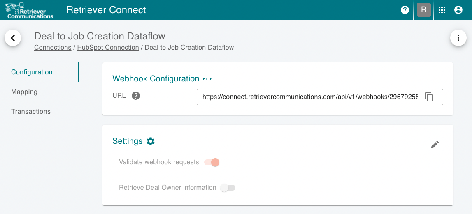Select the Configuration tab

pyautogui.click(x=32, y=72)
